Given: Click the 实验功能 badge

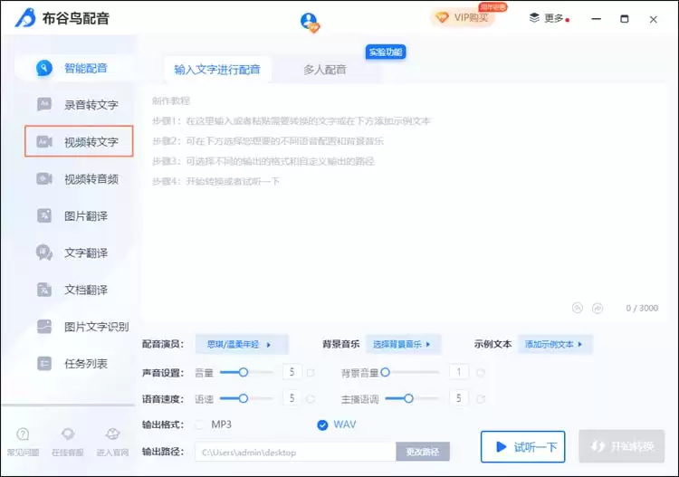Looking at the screenshot, I should 386,52.
